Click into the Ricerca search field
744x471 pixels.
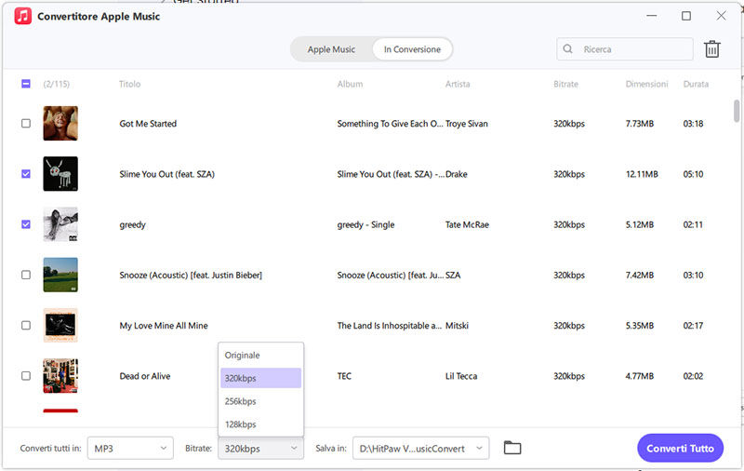pyautogui.click(x=625, y=49)
